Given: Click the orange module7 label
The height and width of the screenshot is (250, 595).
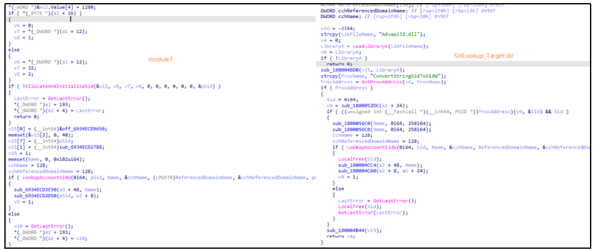Looking at the screenshot, I should click(160, 59).
